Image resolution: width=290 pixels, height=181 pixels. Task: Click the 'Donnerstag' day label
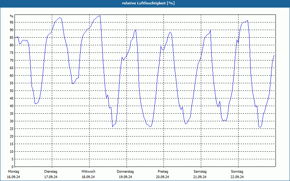125,172
